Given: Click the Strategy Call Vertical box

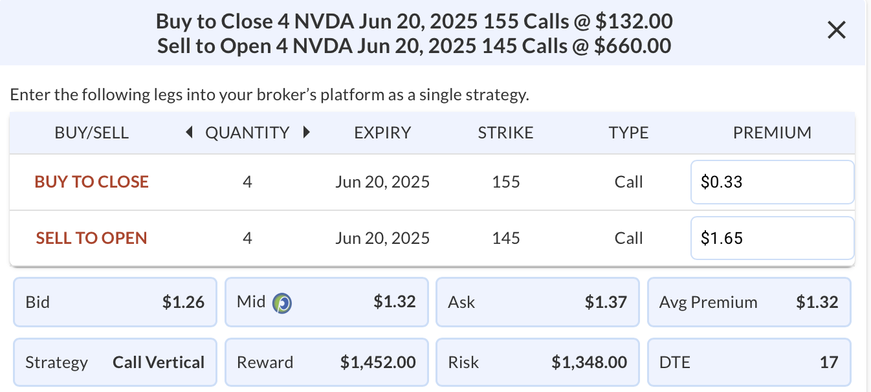Looking at the screenshot, I should tap(115, 362).
